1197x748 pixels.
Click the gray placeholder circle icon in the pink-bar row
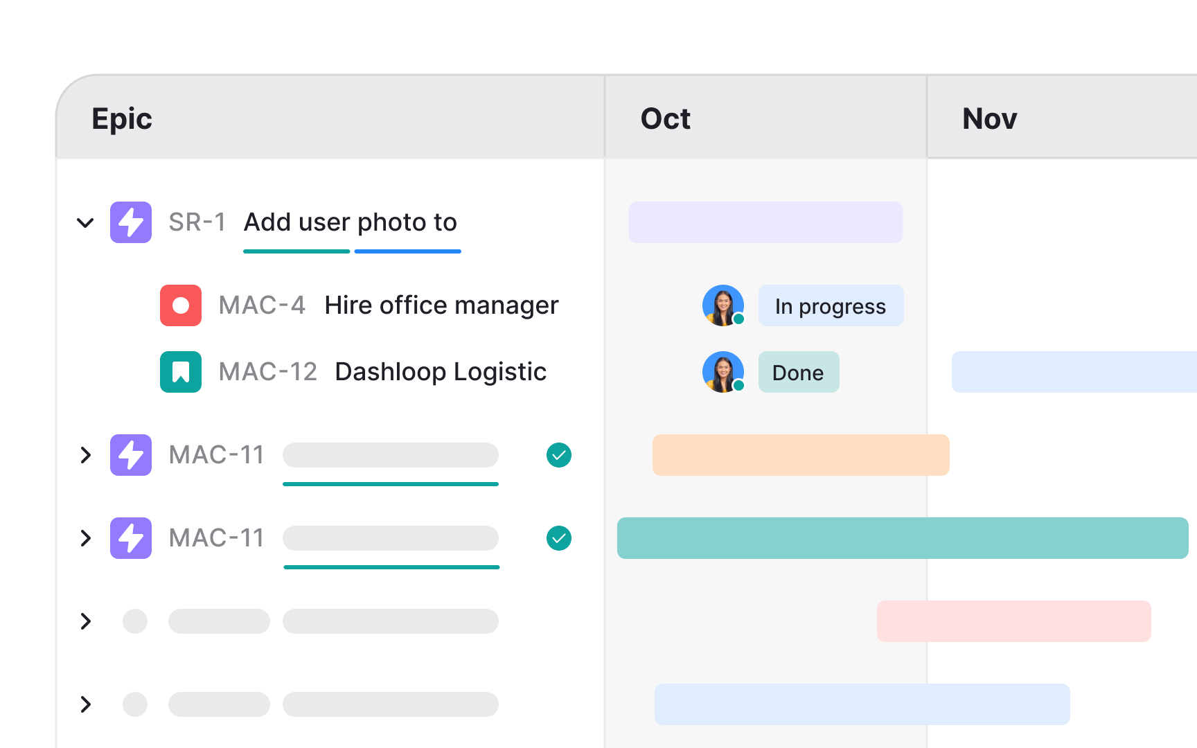(135, 621)
